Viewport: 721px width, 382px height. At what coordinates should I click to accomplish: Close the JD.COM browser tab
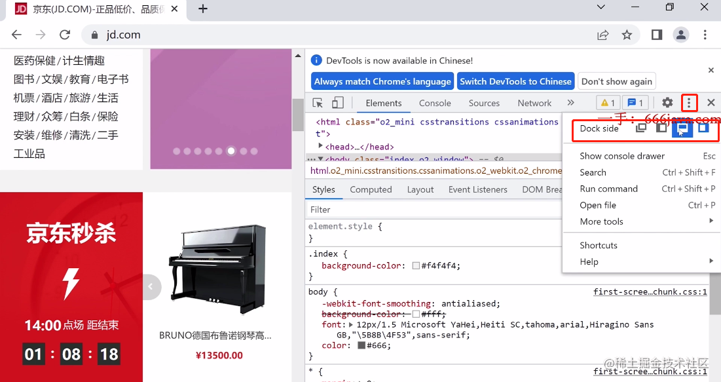[174, 9]
